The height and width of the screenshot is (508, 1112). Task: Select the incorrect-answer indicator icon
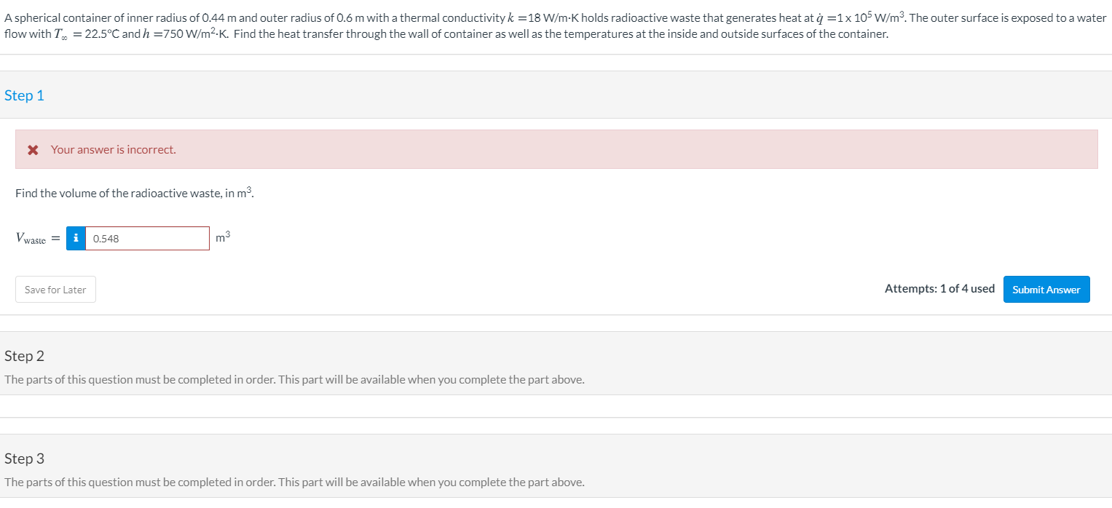point(32,148)
